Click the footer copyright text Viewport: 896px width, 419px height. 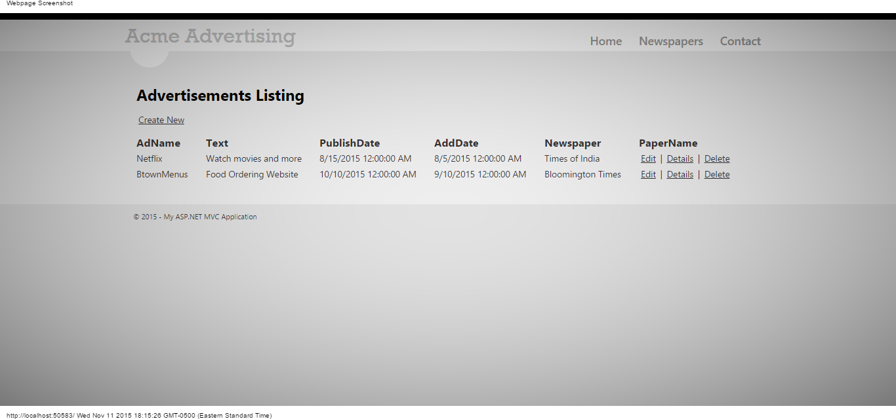[195, 217]
